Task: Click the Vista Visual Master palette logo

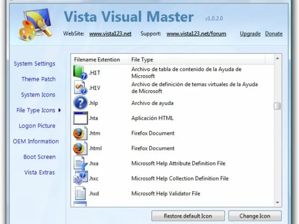Action: (36, 25)
